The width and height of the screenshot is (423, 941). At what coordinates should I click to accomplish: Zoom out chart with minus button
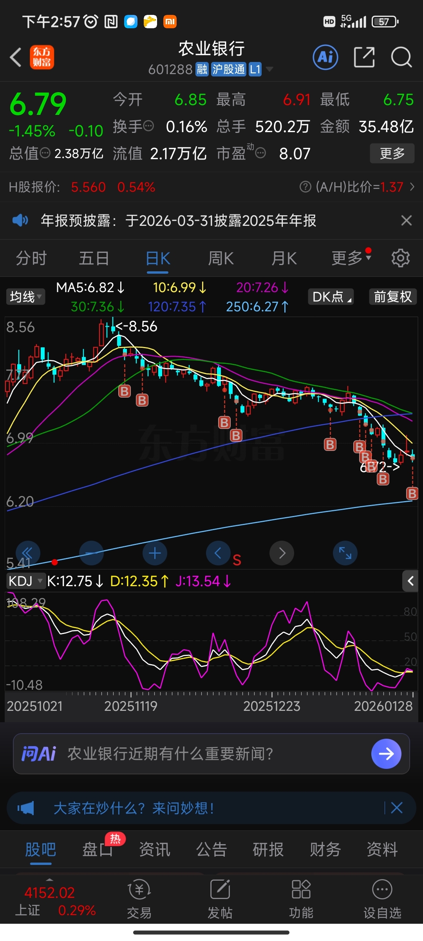(x=91, y=553)
